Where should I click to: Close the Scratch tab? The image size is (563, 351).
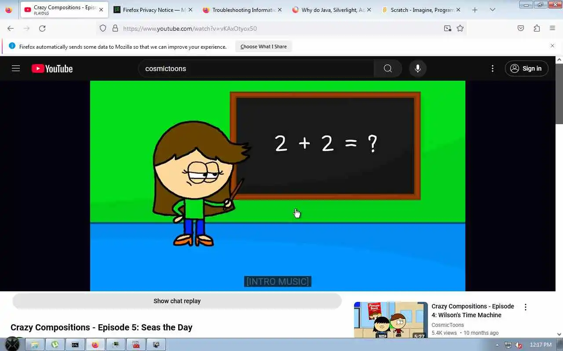point(458,10)
